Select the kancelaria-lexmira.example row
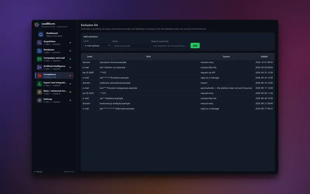The width and height of the screenshot is (310, 194). point(178,62)
